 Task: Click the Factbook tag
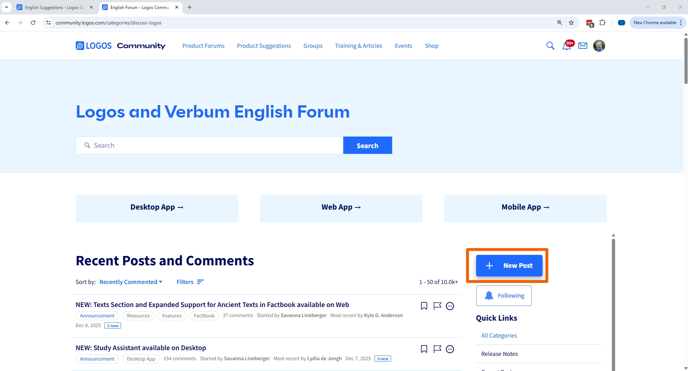coord(204,316)
